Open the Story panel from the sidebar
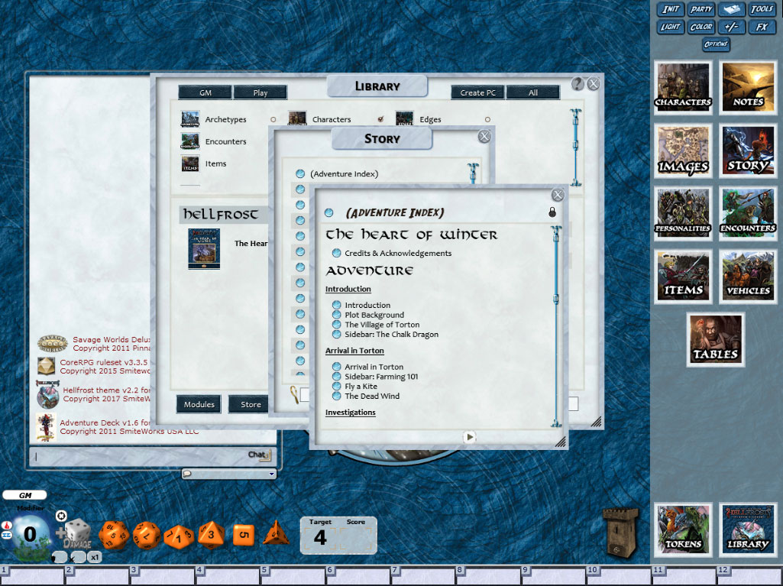The image size is (783, 586). point(747,151)
